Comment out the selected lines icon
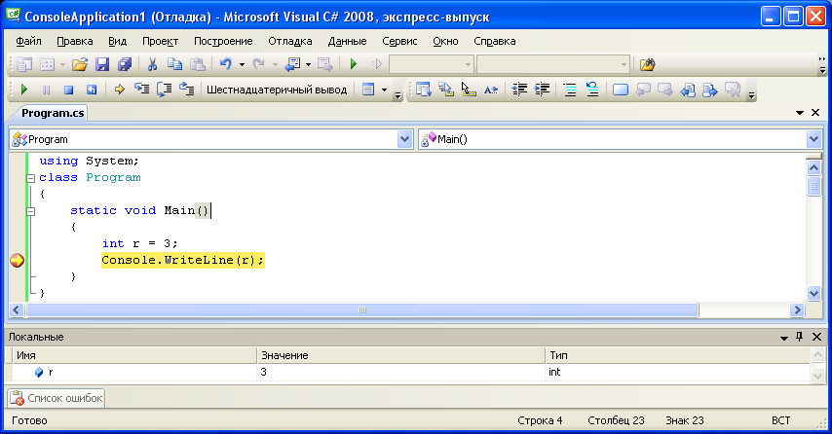The image size is (832, 434). point(569,90)
